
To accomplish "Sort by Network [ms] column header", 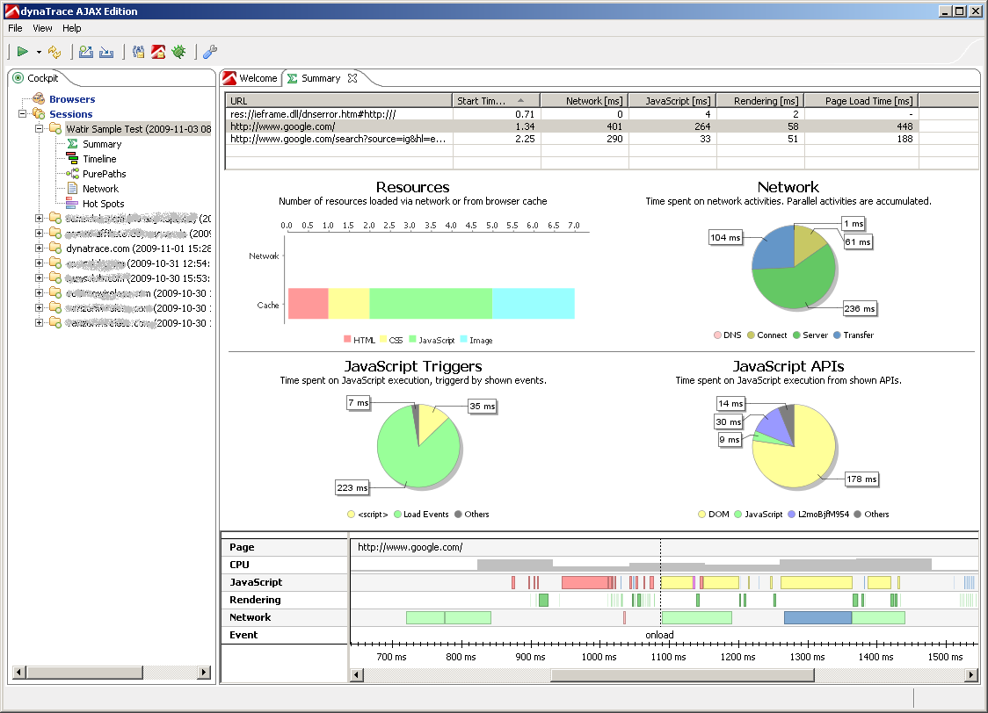I will [585, 101].
